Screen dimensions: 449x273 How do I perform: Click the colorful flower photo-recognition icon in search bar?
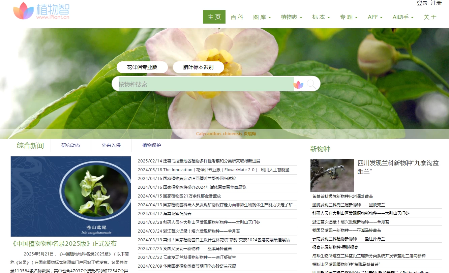pos(299,84)
